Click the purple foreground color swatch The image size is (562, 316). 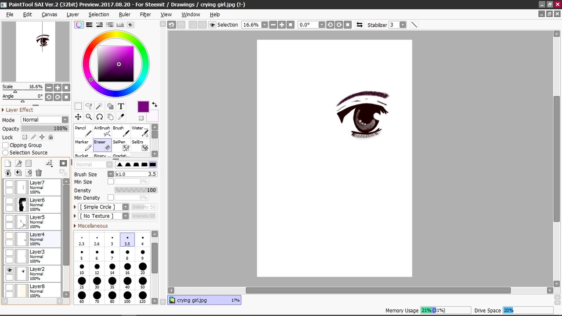144,107
